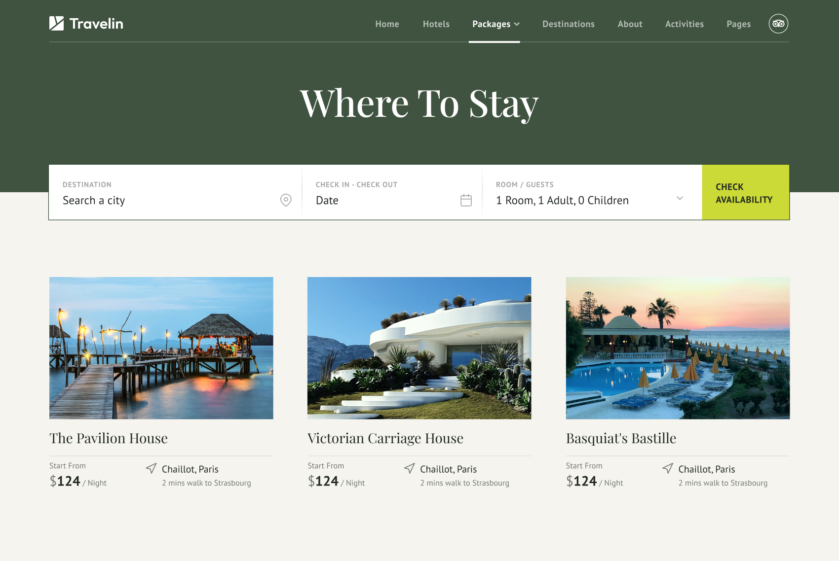Open The Pavilion House title link
839x561 pixels.
tap(109, 438)
